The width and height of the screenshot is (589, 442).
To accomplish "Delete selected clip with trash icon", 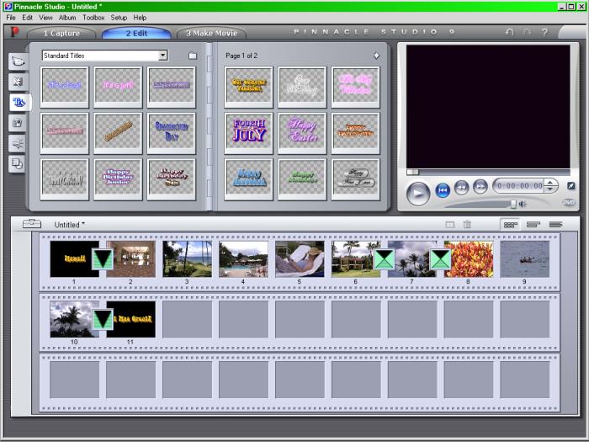I will click(x=467, y=225).
